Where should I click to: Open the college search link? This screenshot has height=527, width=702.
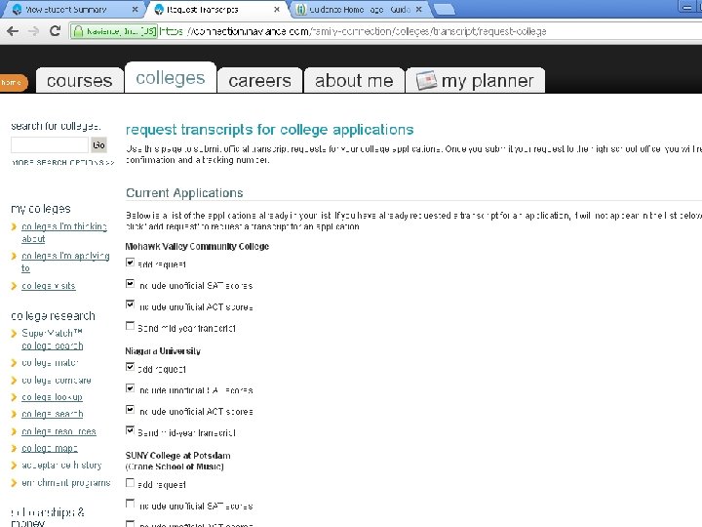53,414
